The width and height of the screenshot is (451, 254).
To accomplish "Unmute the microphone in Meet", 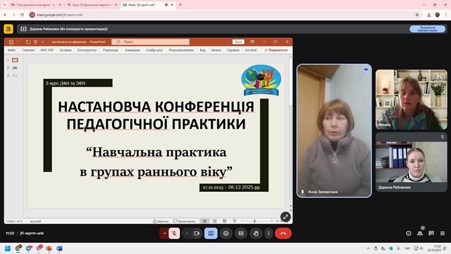I will (x=174, y=233).
